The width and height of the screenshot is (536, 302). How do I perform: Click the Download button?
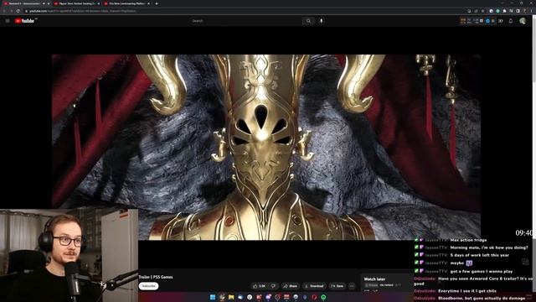[314, 286]
